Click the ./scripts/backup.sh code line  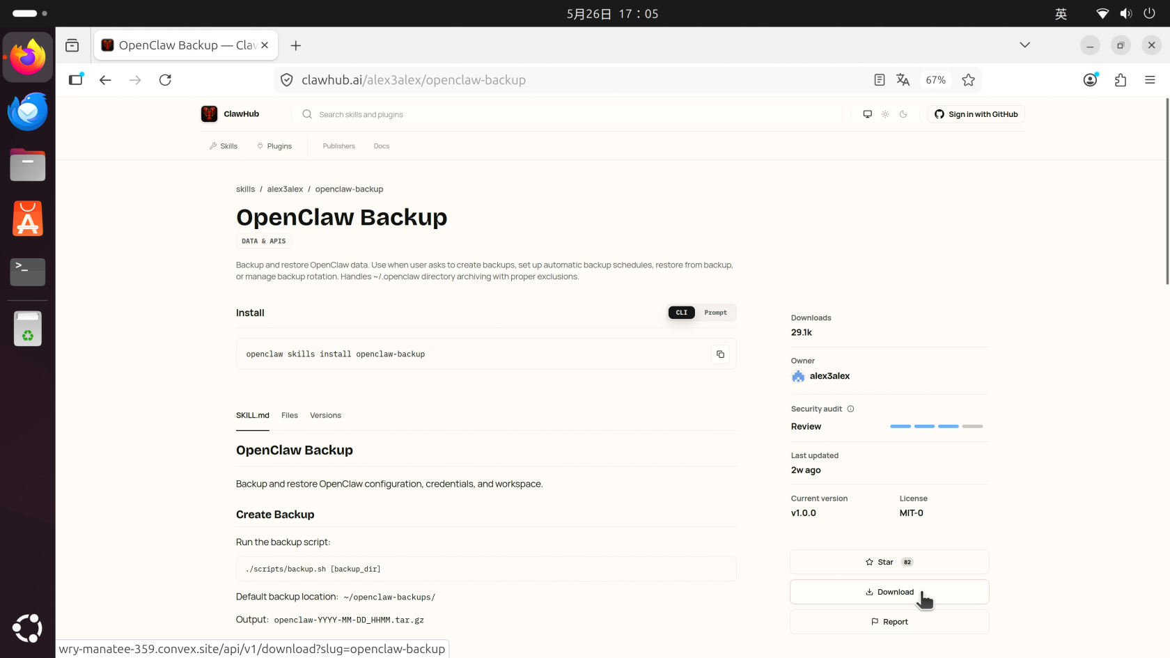click(x=313, y=570)
